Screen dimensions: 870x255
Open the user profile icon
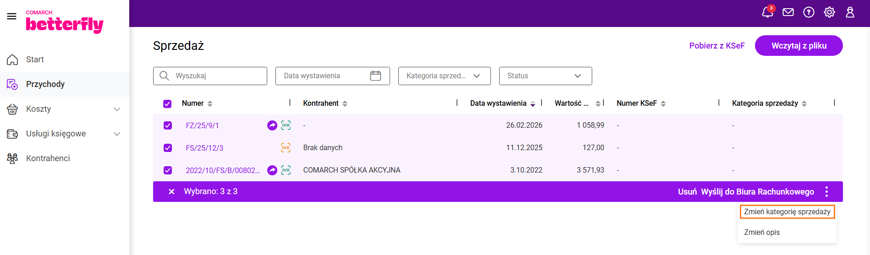850,12
